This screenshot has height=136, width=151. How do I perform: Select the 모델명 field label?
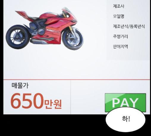[x=119, y=16]
